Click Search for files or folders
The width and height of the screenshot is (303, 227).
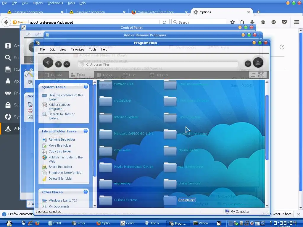click(x=62, y=116)
